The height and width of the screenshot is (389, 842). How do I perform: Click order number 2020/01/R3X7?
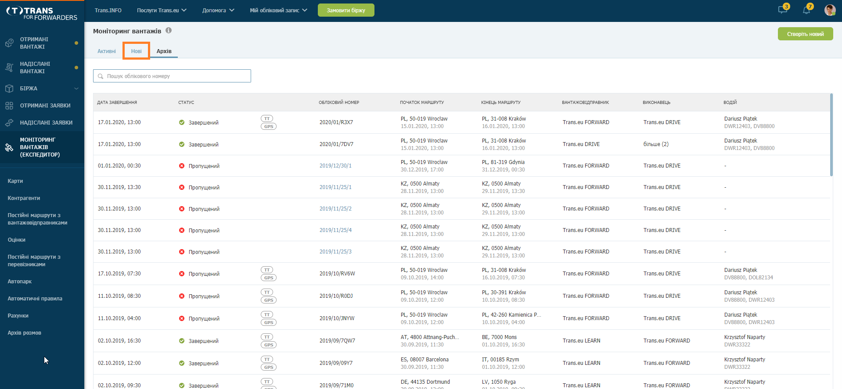(x=336, y=122)
